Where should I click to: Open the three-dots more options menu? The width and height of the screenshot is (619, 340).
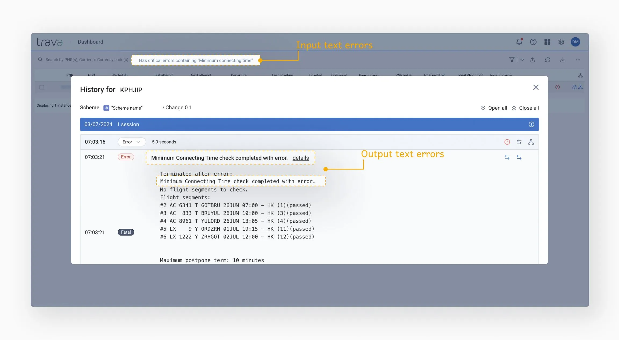coord(578,60)
